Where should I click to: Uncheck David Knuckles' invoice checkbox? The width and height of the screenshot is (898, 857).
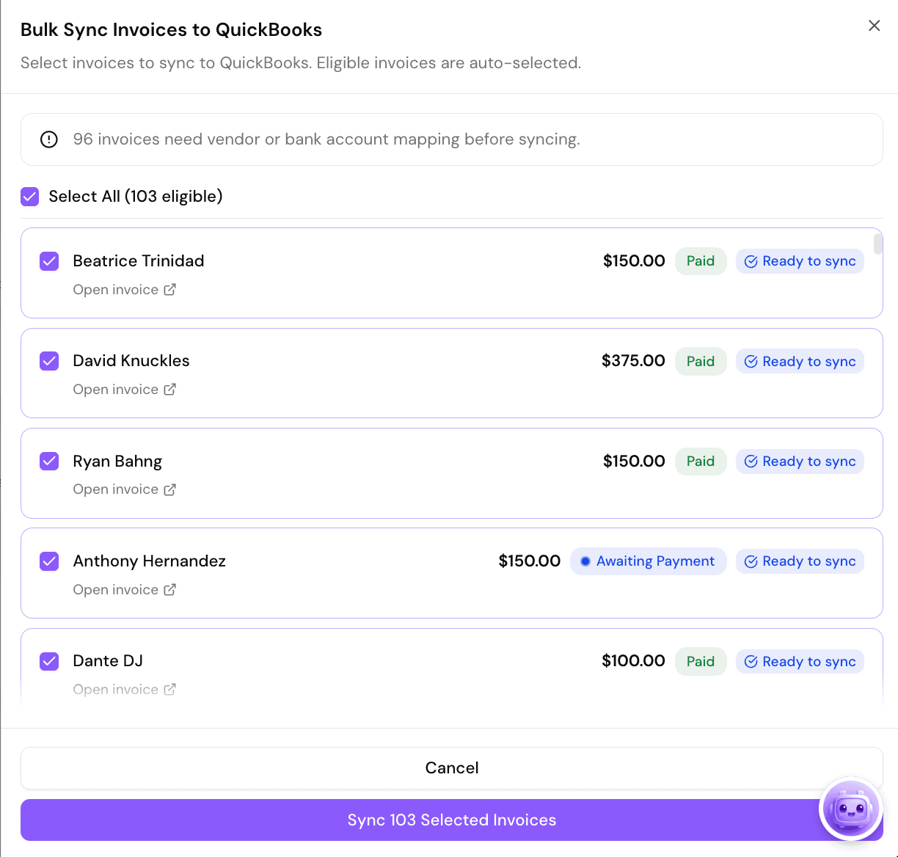[x=48, y=361]
